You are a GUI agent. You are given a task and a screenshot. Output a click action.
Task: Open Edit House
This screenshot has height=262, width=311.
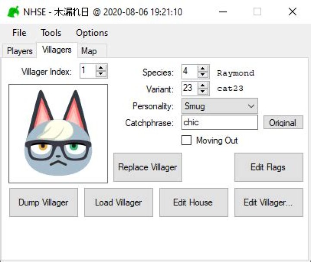pyautogui.click(x=194, y=203)
